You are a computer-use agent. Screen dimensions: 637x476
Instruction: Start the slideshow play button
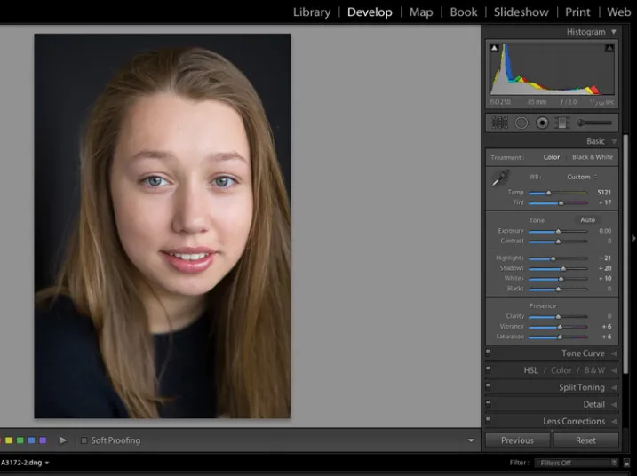pyautogui.click(x=62, y=440)
